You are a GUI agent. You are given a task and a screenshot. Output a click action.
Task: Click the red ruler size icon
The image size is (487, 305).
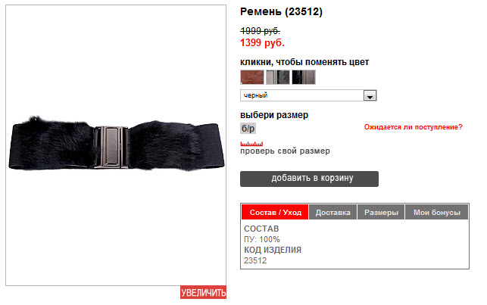pos(251,144)
